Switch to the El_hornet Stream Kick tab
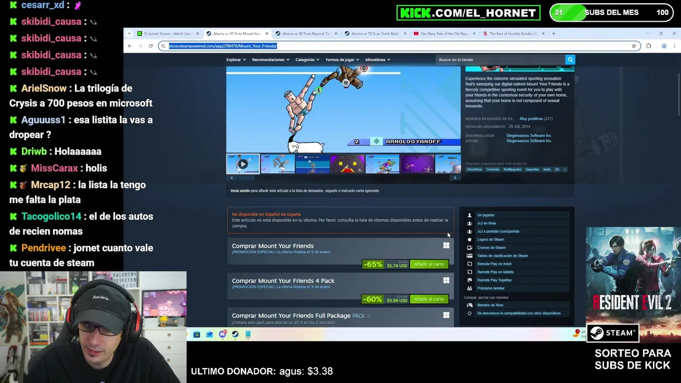Screen dimensions: 681x383 pos(168,34)
